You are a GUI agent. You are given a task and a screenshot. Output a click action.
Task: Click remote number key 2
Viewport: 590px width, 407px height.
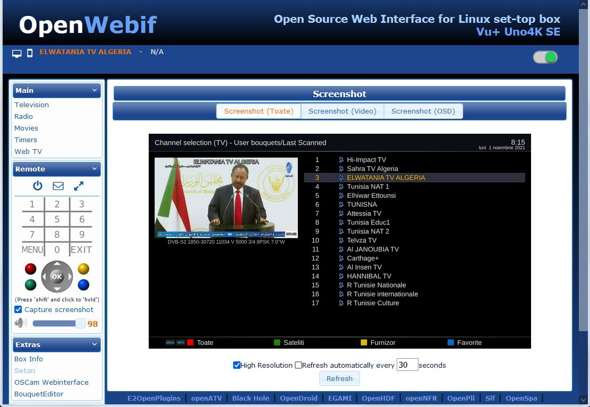click(x=57, y=204)
